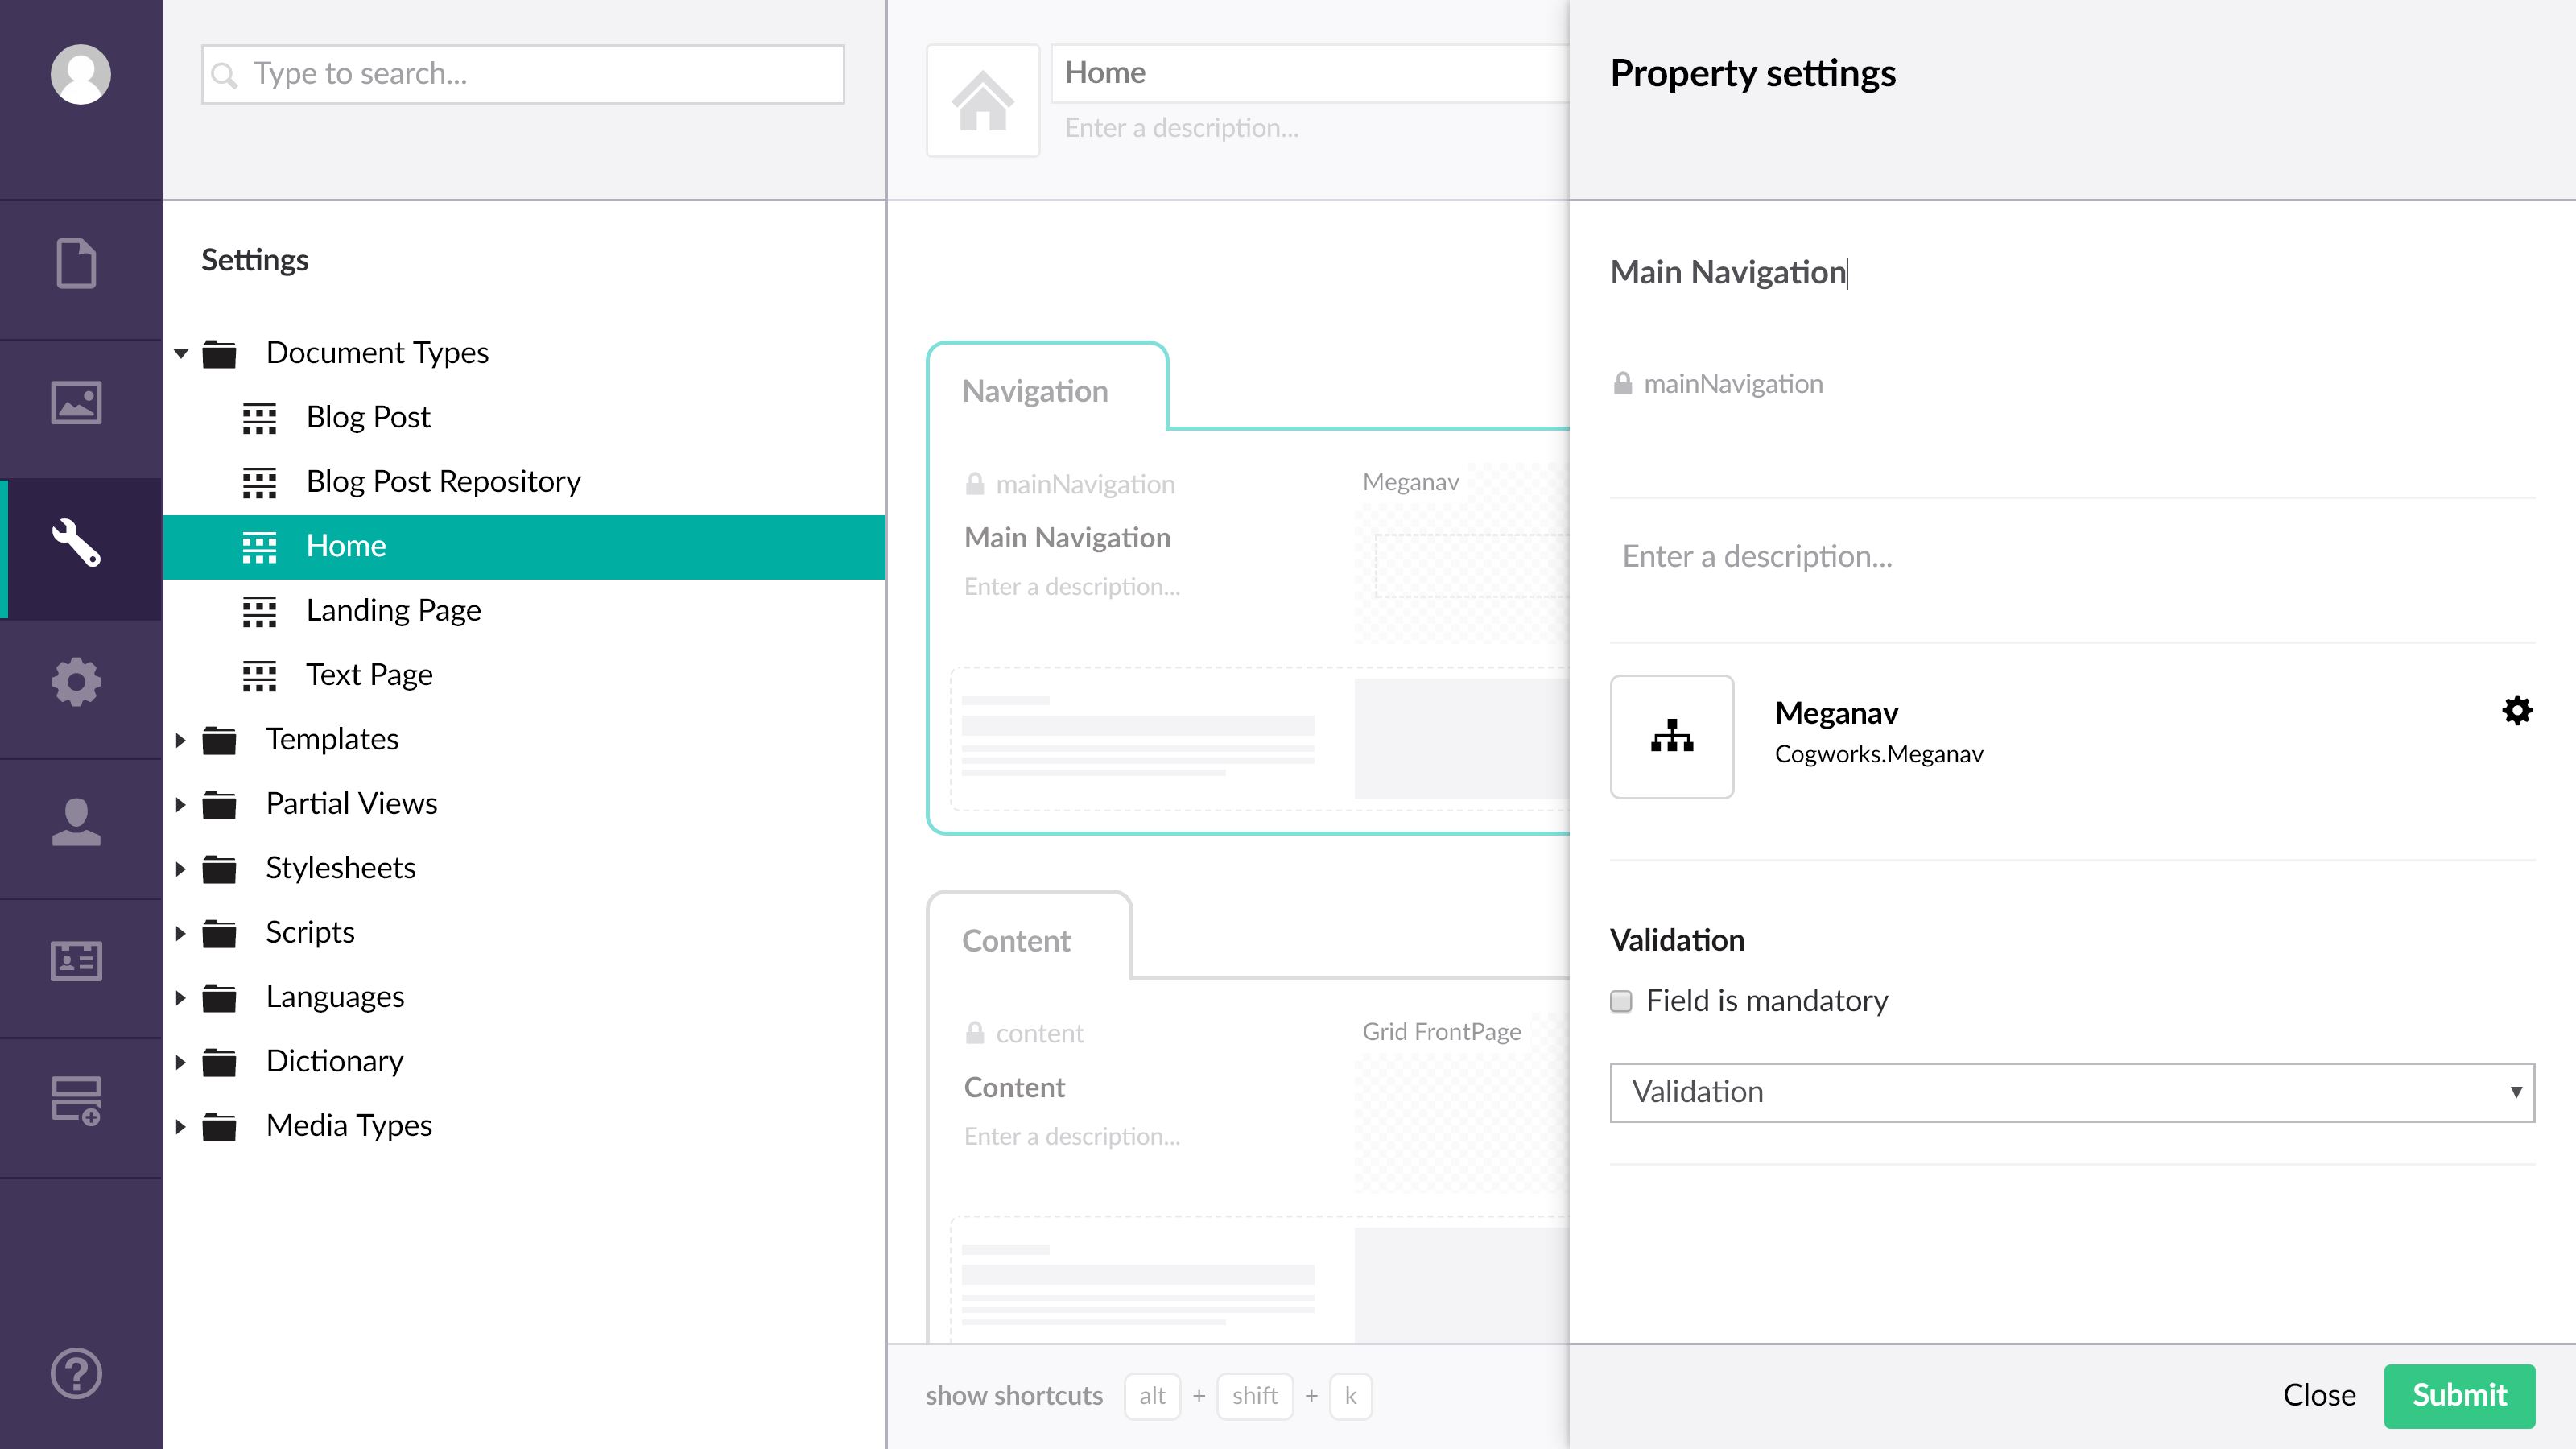2576x1449 pixels.
Task: Click the user avatar icon
Action: pyautogui.click(x=80, y=74)
